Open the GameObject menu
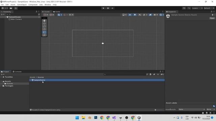 [x=22, y=5]
